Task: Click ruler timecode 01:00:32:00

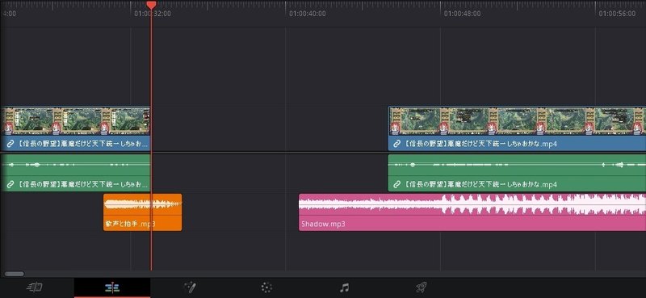Action: pyautogui.click(x=153, y=14)
